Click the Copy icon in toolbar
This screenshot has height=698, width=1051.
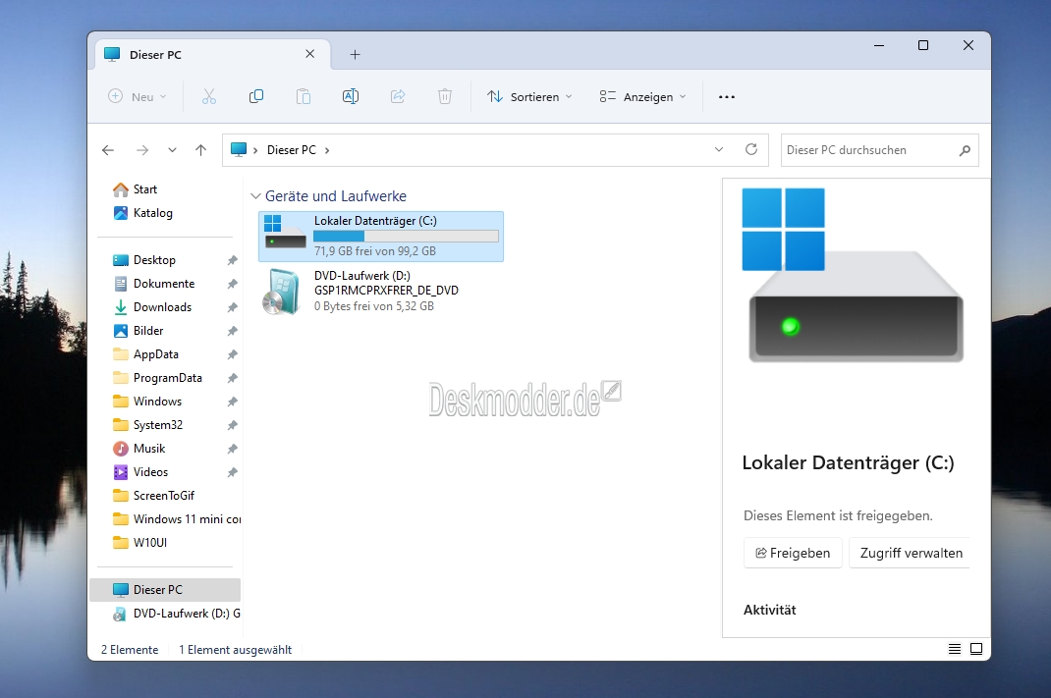click(x=256, y=96)
